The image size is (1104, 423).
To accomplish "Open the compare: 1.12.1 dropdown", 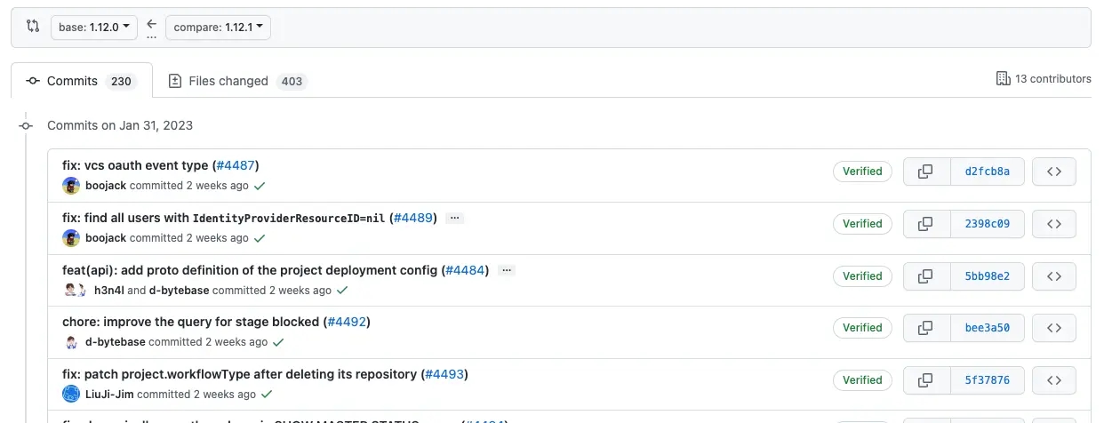I will [x=218, y=28].
